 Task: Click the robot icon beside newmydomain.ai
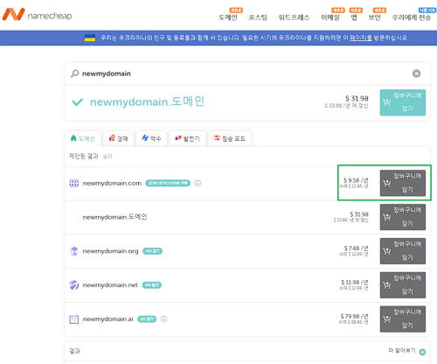[74, 319]
